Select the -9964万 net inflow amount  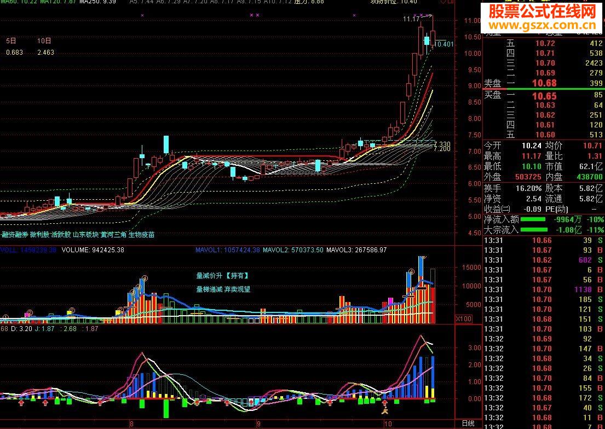pos(568,219)
